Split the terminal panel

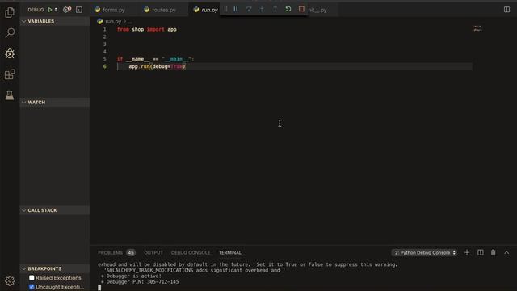pos(481,253)
